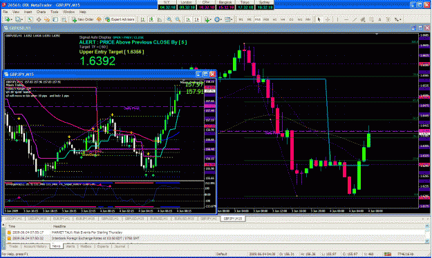Open the Data Window panel
432x258 pixels.
(39, 19)
